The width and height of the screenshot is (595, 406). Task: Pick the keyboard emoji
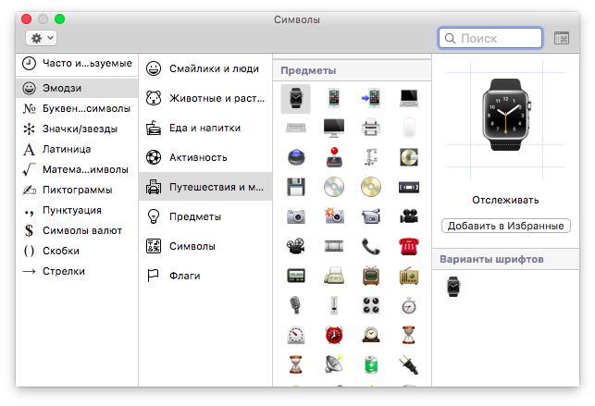295,128
